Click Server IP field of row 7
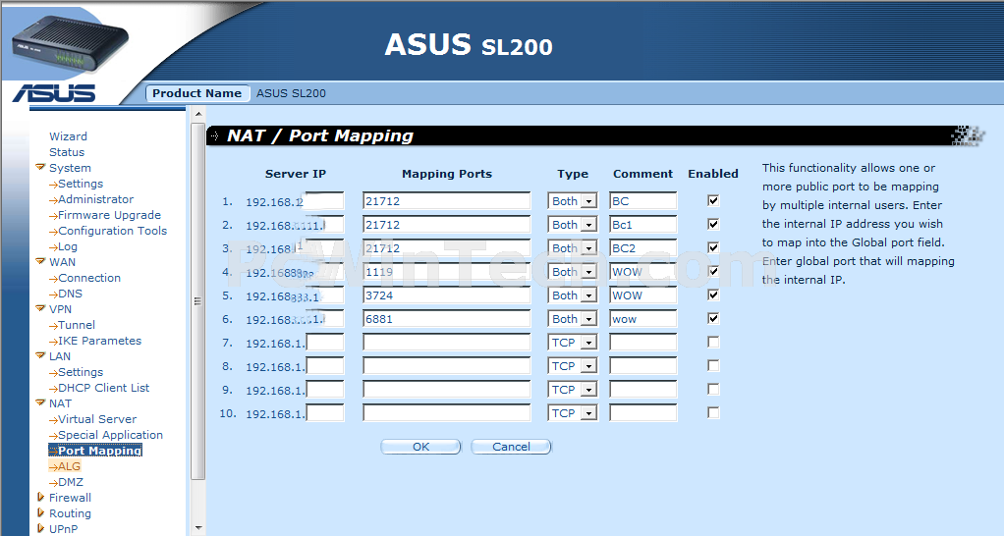 [x=325, y=343]
